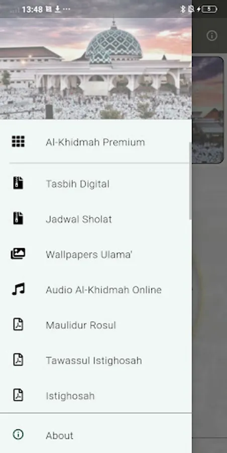Tap the drawer's vertical scrollbar
Image resolution: width=227 pixels, height=453 pixels.
tap(190, 181)
